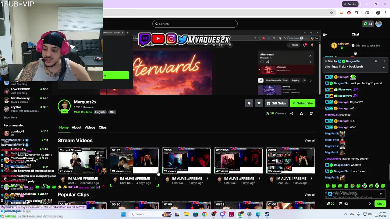Switch to the Videos tab
Viewport: 390px width, 219px height.
(x=90, y=127)
